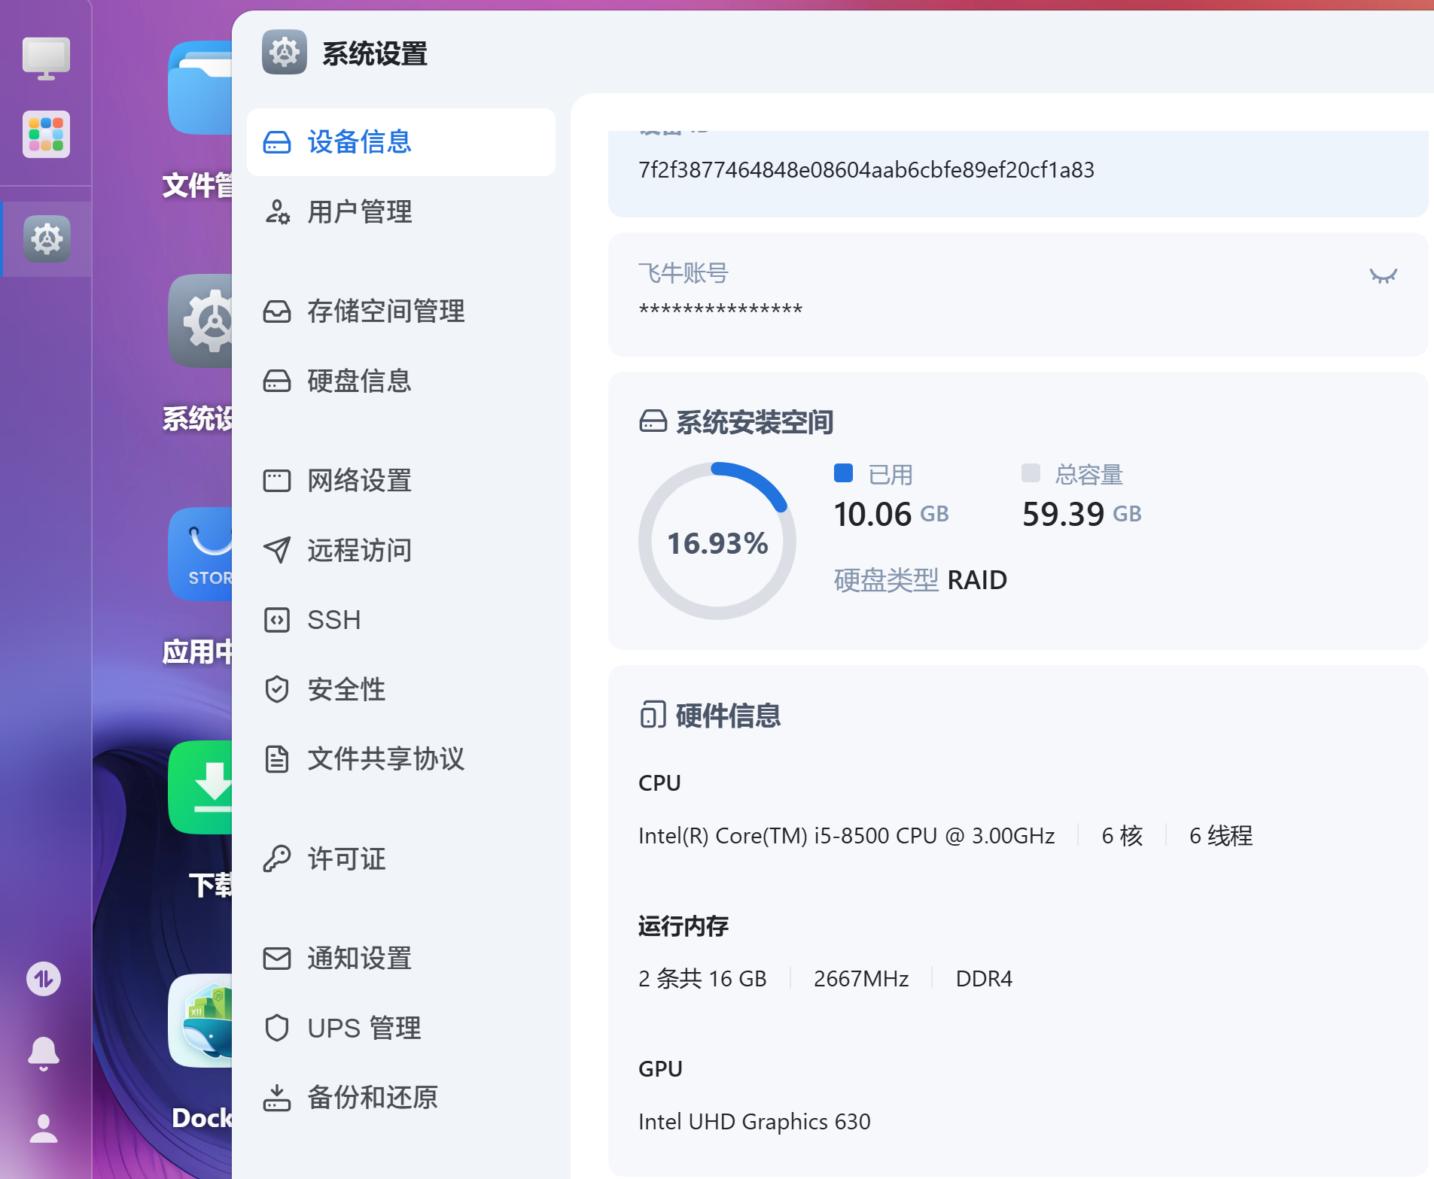
Task: Click the 16.93% storage usage ring
Action: coord(717,540)
